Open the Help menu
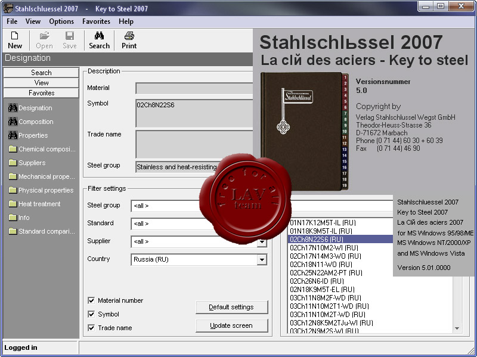The height and width of the screenshot is (357, 477). pos(126,21)
